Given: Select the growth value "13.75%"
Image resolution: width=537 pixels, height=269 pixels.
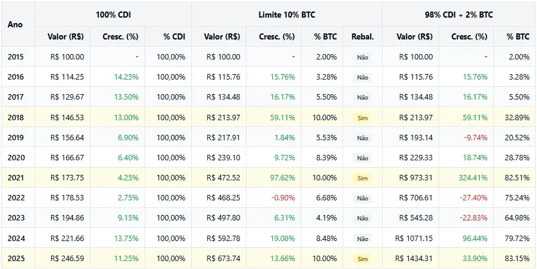Looking at the screenshot, I should point(126,238).
